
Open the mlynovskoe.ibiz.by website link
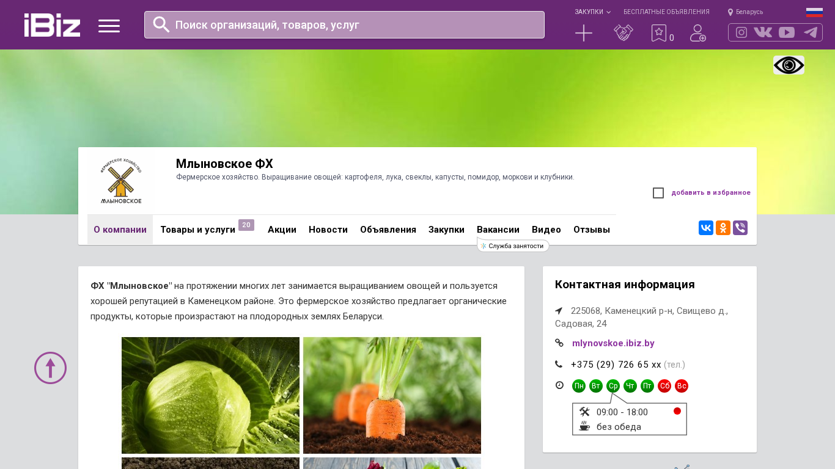tap(613, 343)
